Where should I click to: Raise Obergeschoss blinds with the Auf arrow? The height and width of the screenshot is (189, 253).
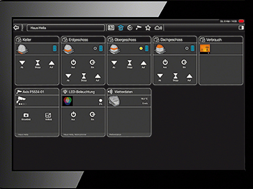tap(143, 63)
